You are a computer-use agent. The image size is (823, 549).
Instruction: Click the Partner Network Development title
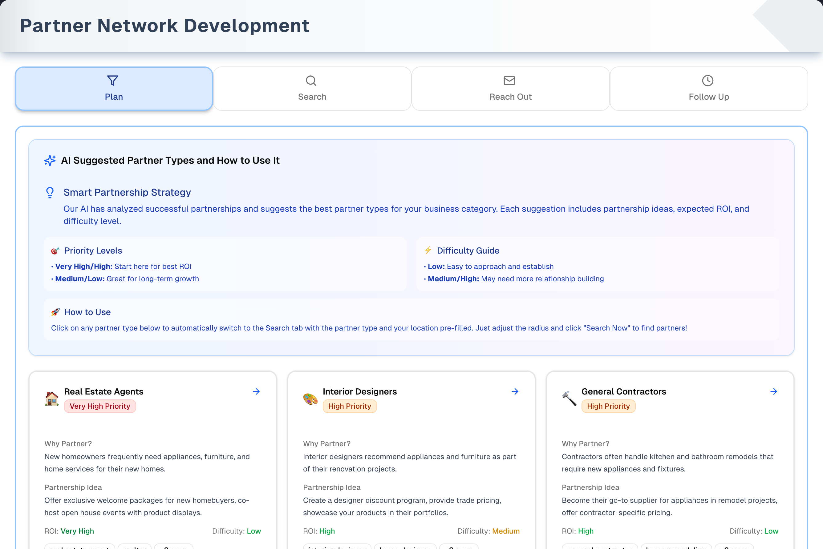tap(165, 26)
